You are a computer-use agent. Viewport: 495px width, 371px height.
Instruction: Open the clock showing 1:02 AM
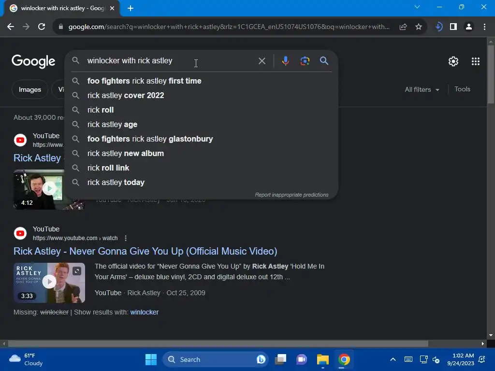(461, 359)
